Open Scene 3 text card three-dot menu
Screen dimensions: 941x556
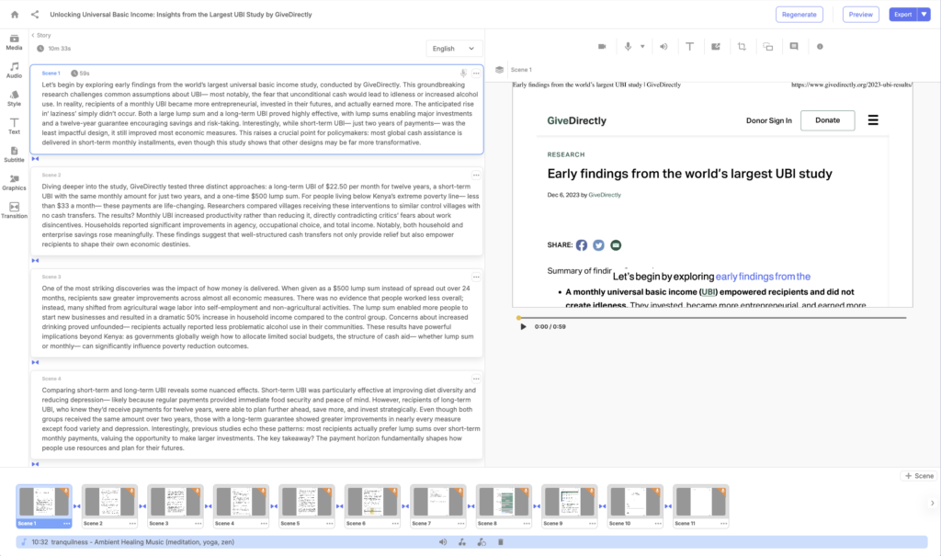476,277
